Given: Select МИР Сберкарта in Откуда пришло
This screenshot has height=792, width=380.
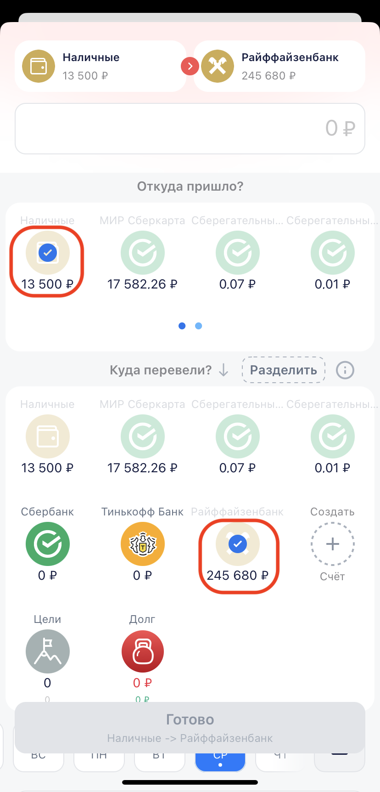Looking at the screenshot, I should click(x=143, y=253).
